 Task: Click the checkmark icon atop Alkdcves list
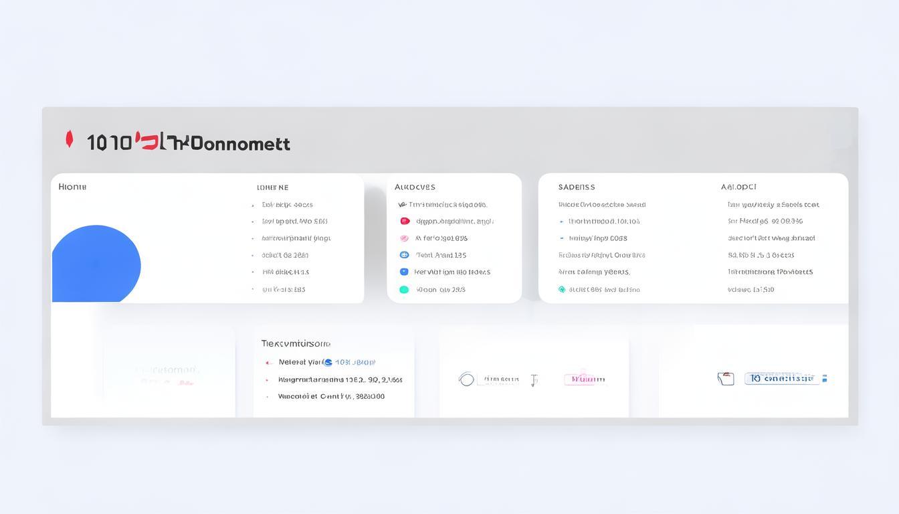click(402, 205)
